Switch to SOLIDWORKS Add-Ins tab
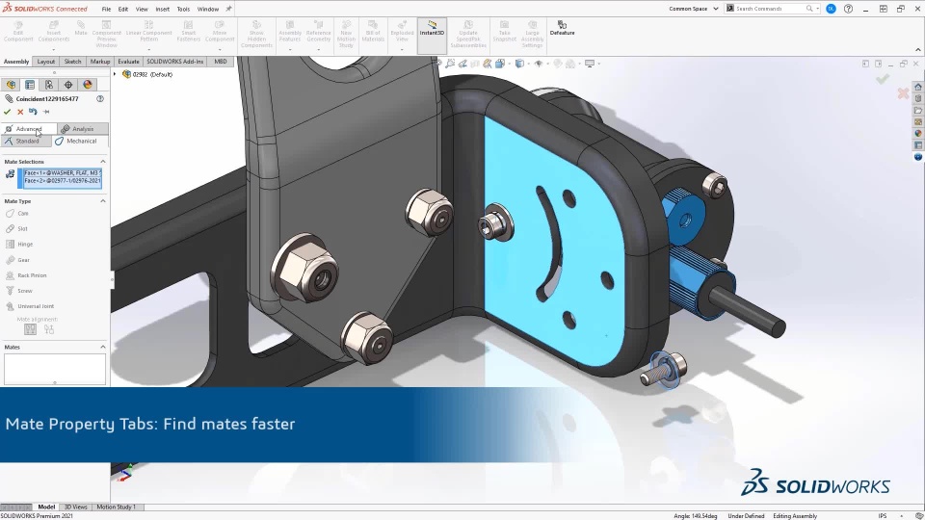925x520 pixels. tap(174, 62)
